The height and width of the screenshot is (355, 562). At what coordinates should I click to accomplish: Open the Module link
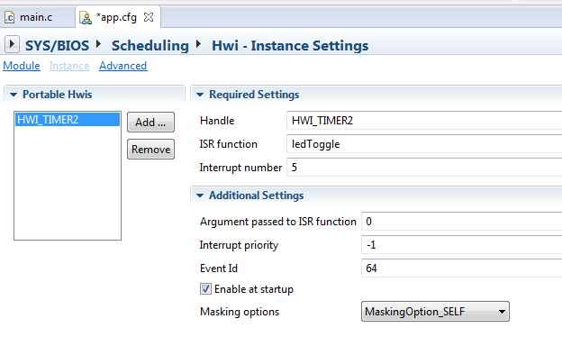[22, 66]
